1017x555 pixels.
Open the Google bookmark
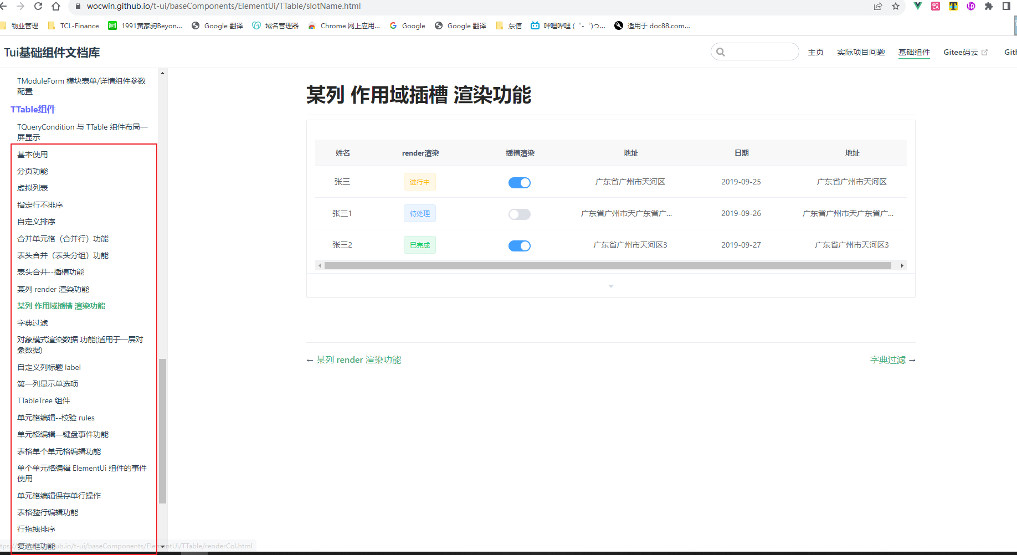click(408, 25)
